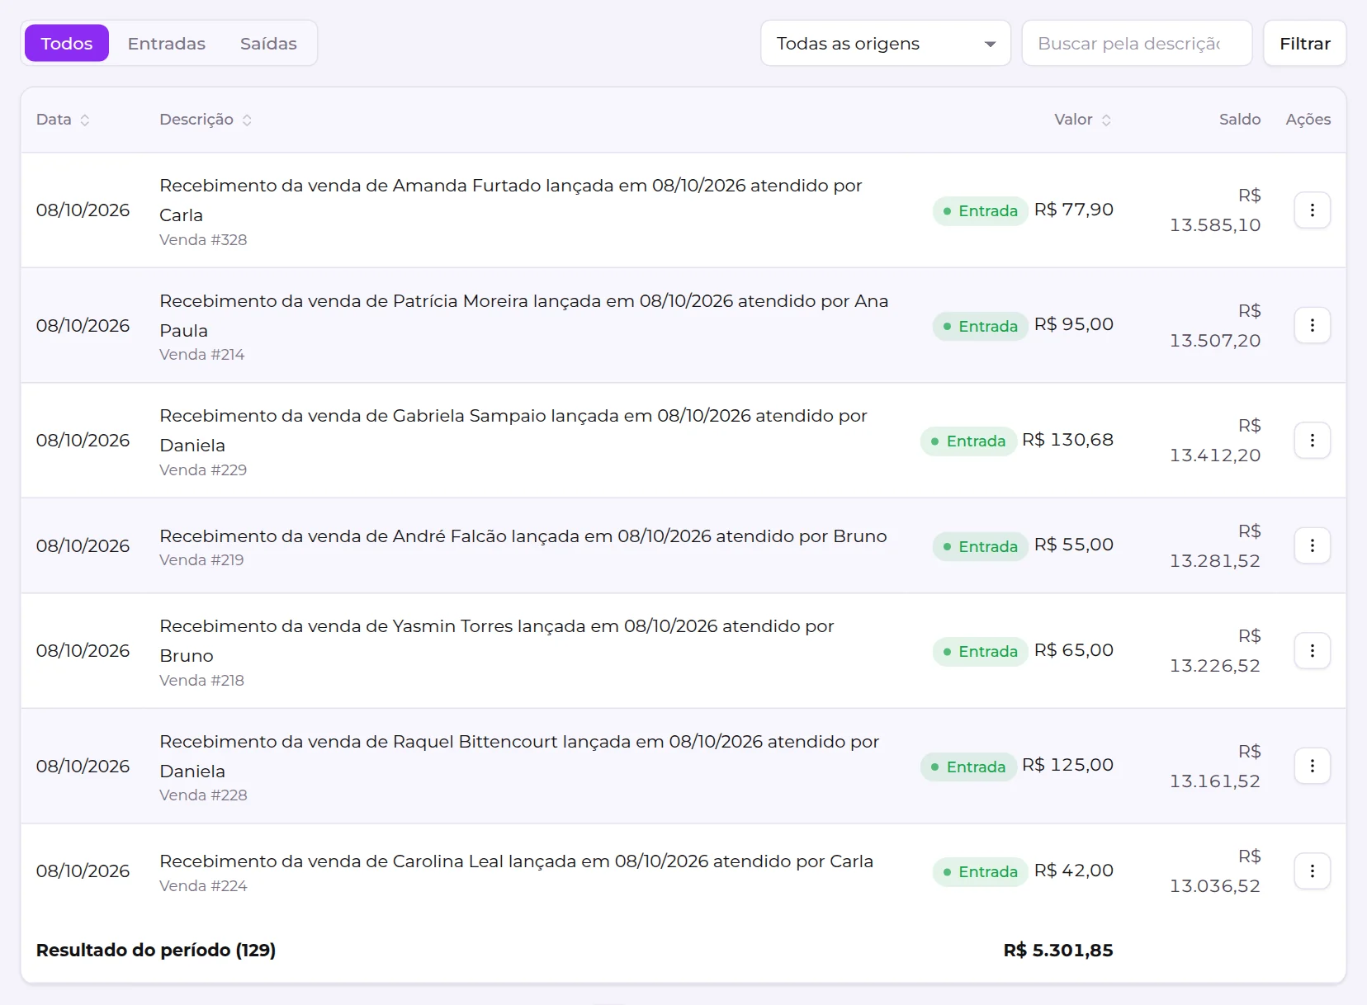Click the Entrada badge for R$ 130,68
This screenshot has height=1005, width=1367.
click(968, 441)
